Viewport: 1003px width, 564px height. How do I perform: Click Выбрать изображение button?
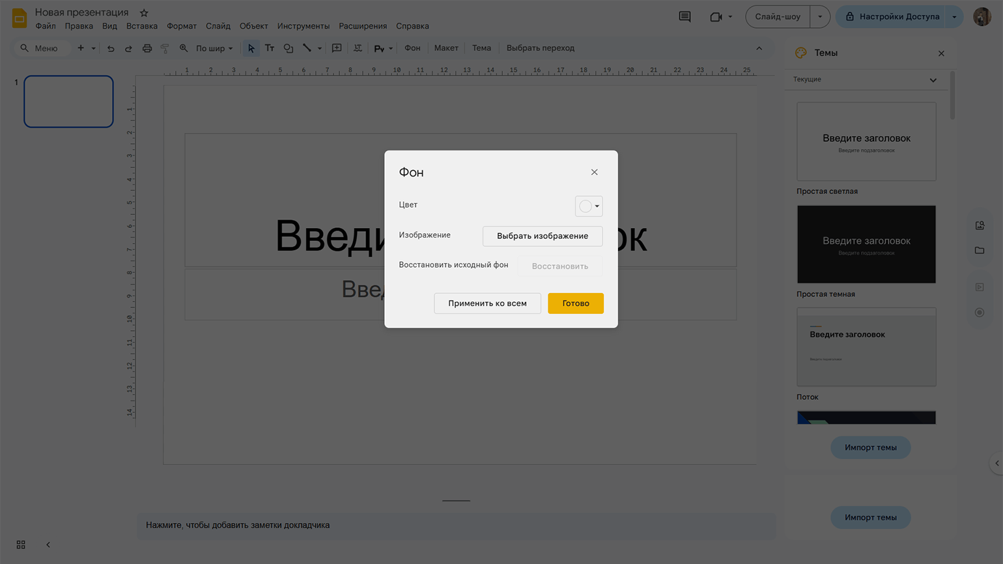542,236
